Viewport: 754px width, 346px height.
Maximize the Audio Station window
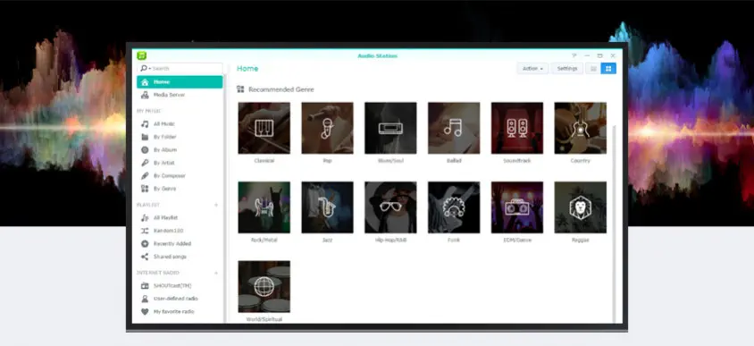point(599,55)
